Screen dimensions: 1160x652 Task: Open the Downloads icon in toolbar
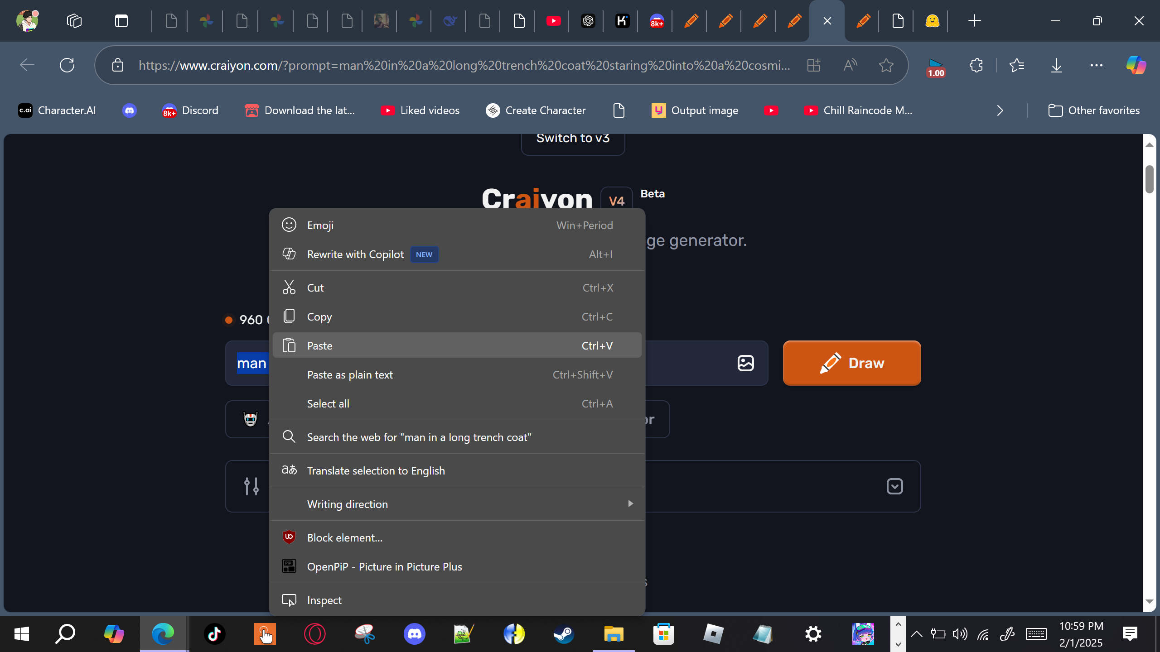click(x=1056, y=65)
